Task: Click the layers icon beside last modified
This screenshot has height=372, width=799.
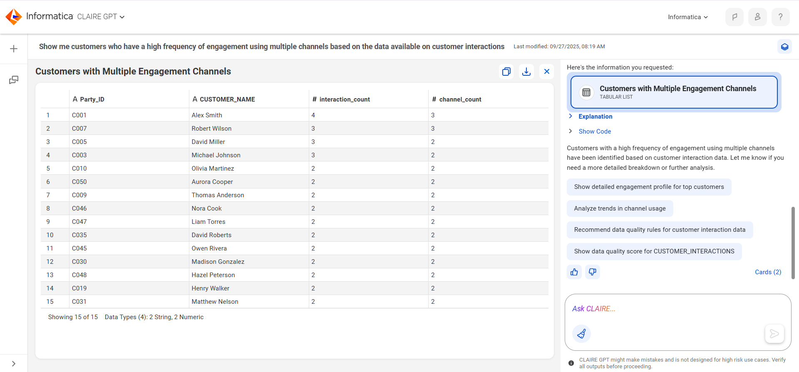Action: point(784,47)
